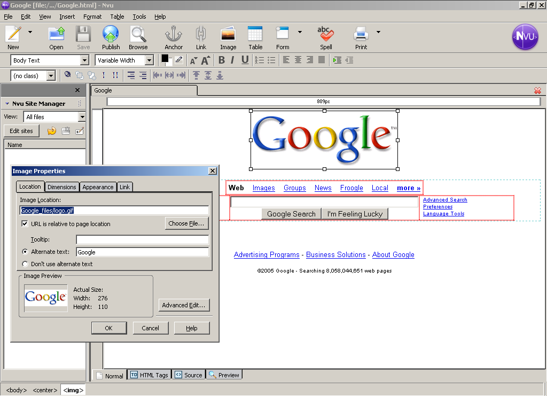Toggle URL is relative to page location
The height and width of the screenshot is (396, 547).
pos(25,223)
